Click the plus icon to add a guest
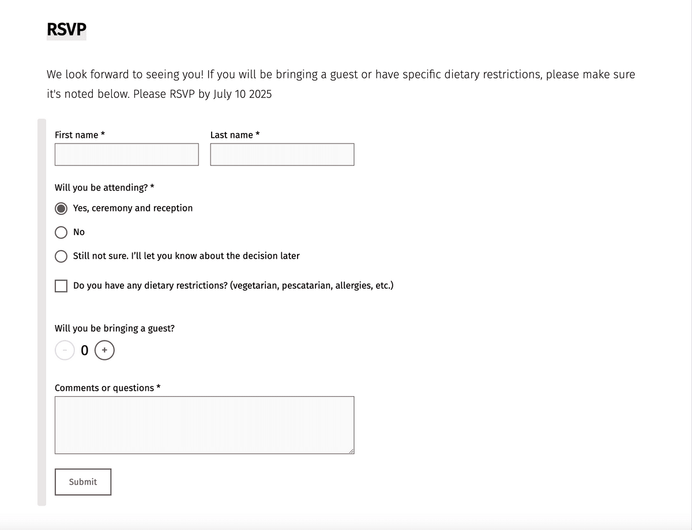 [x=104, y=350]
